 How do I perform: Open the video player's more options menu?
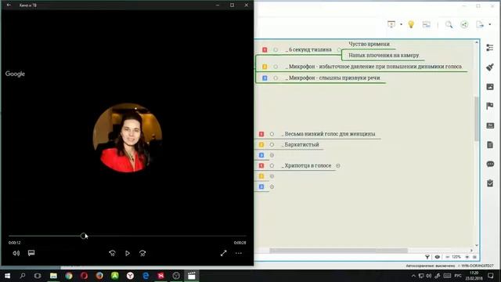[x=239, y=253]
